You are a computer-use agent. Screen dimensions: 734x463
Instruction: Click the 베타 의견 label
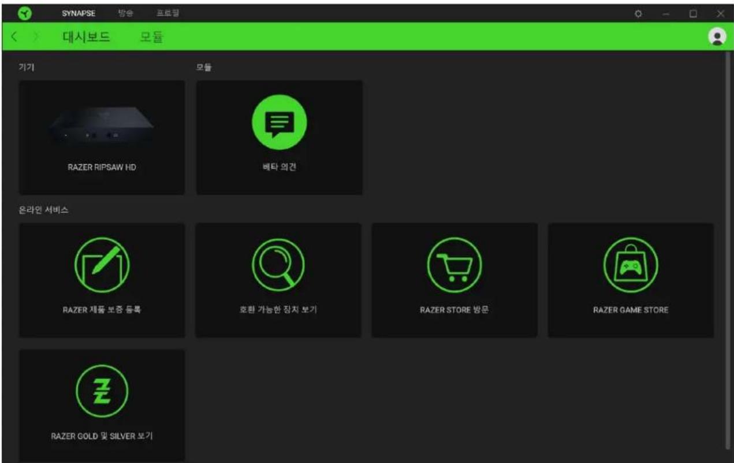tap(280, 168)
